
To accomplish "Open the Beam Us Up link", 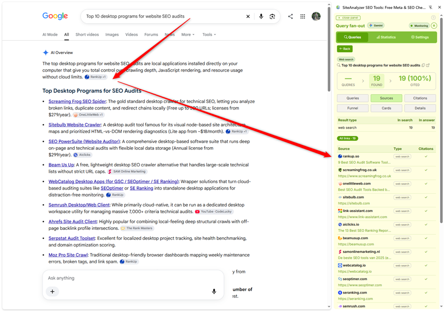I will (61, 165).
